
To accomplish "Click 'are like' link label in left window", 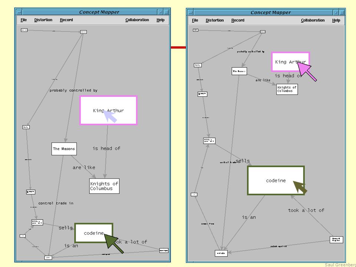I will click(x=84, y=168).
